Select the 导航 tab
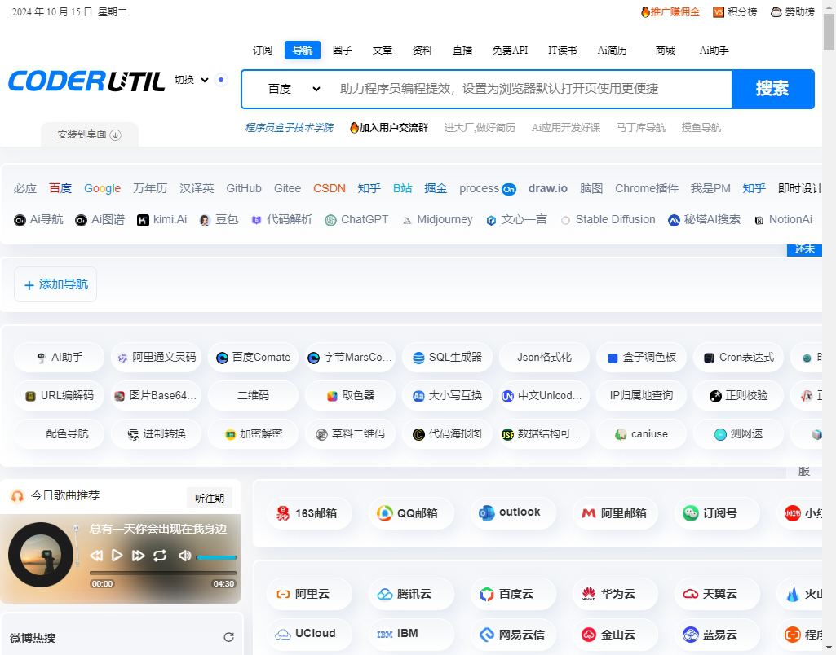836x655 pixels. pos(303,50)
